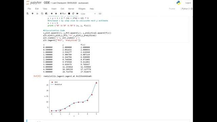Copy selected cells icon
This screenshot has height=122, width=217.
(42, 14)
